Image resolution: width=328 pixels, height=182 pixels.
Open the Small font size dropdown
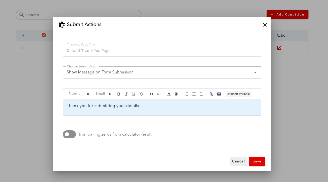103,94
